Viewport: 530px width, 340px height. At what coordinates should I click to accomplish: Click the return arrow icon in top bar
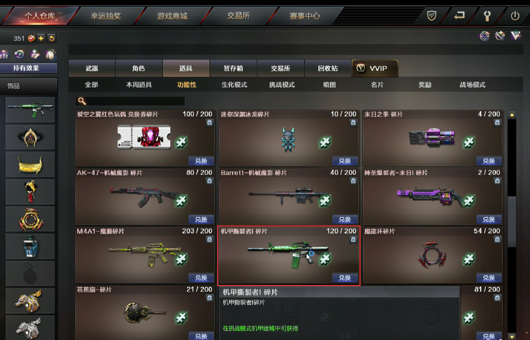click(459, 15)
